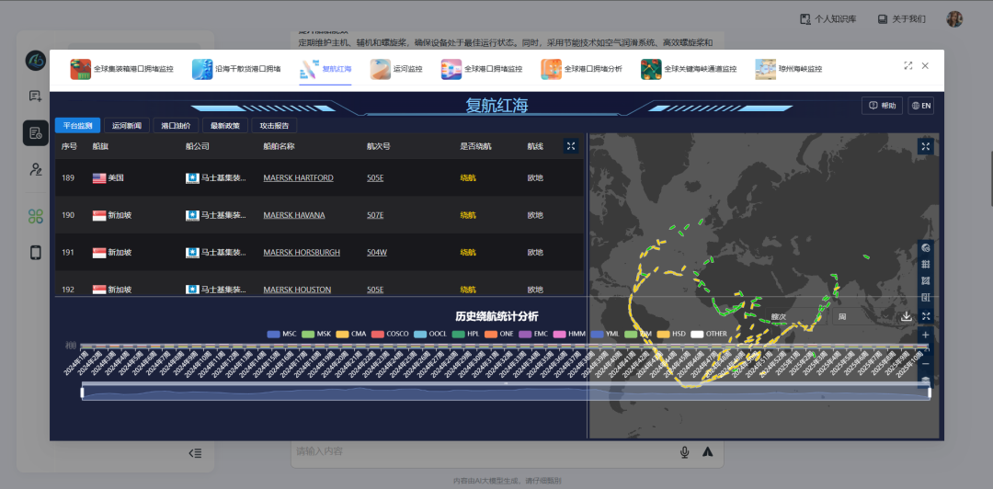Toggle OTHER series in chart legend
The image size is (993, 489).
pyautogui.click(x=709, y=334)
